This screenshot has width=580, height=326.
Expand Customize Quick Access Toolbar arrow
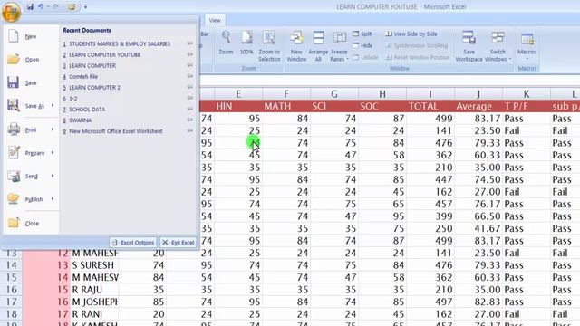(x=85, y=6)
